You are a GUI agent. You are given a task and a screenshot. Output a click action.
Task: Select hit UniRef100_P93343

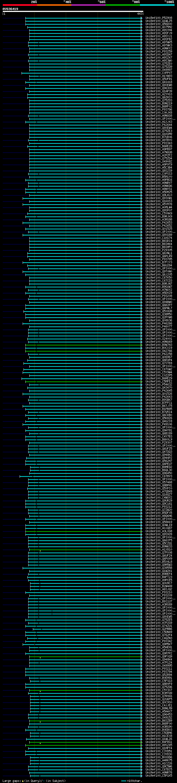(x=158, y=143)
